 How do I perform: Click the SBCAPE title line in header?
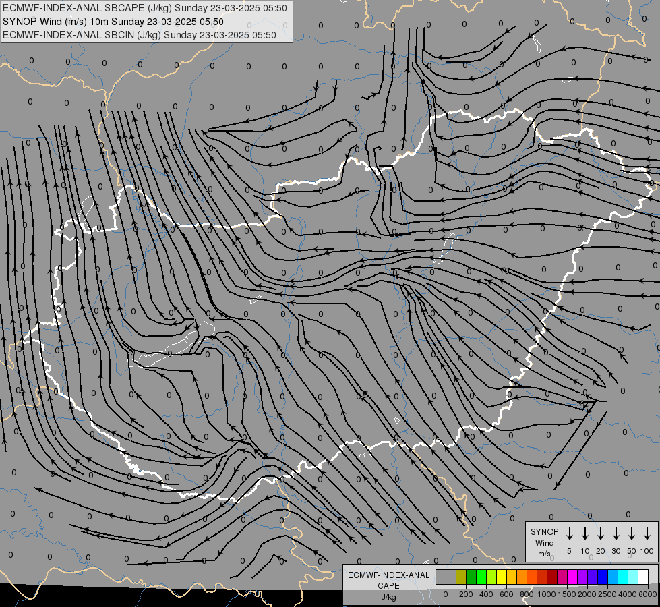(145, 8)
